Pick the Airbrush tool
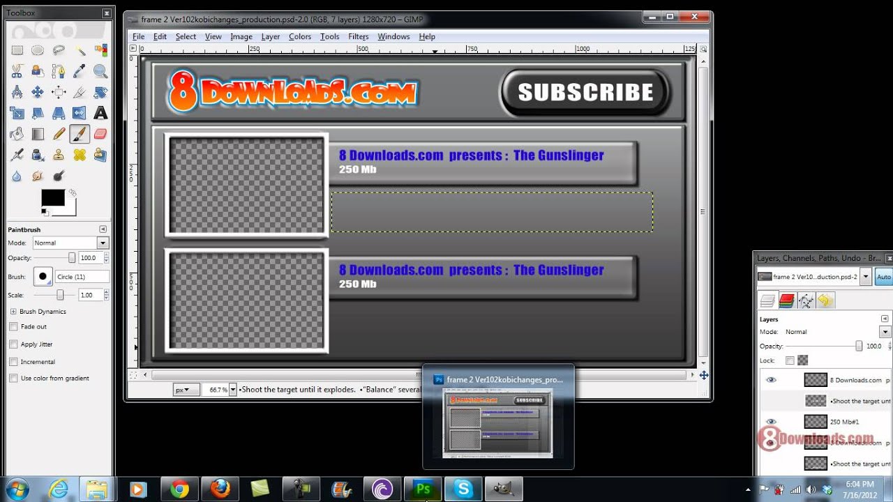The height and width of the screenshot is (502, 893). 17,155
